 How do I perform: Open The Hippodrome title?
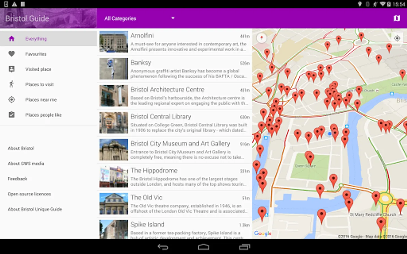click(154, 170)
